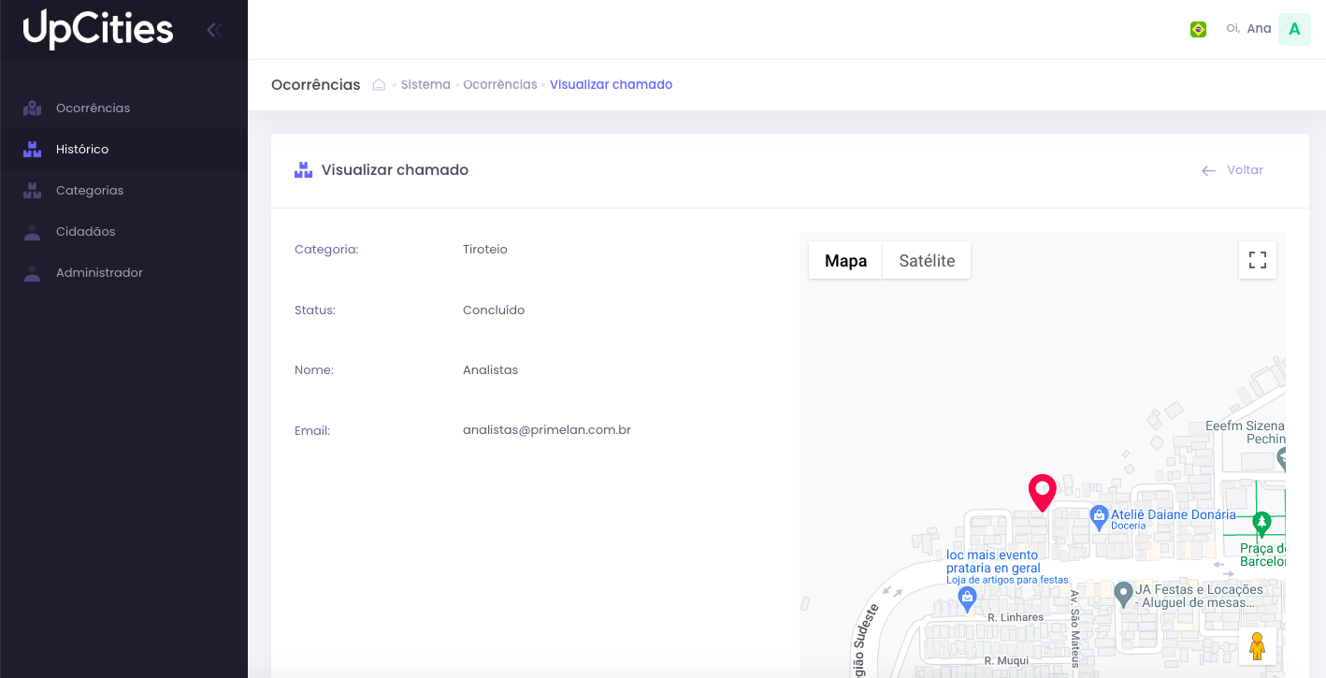This screenshot has width=1326, height=678.
Task: Click the UpCities logo
Action: [98, 29]
